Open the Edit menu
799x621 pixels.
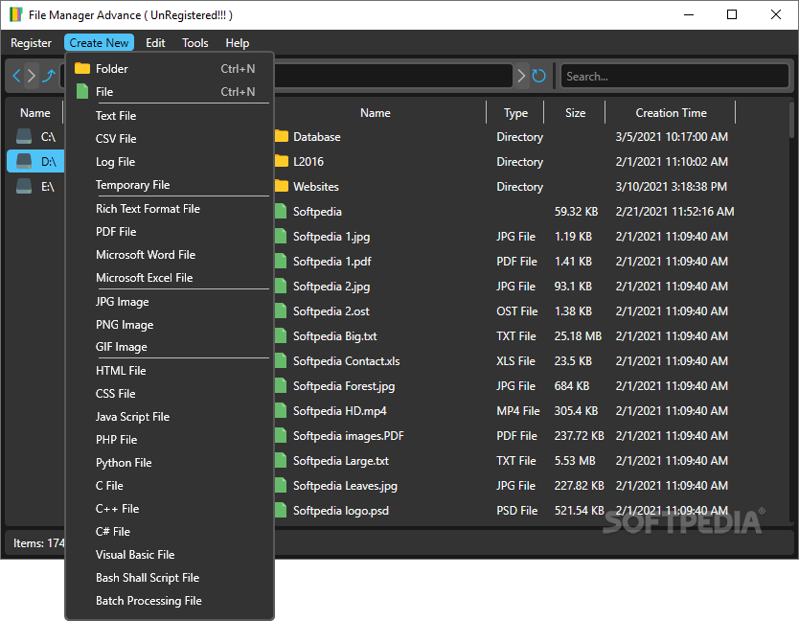click(x=155, y=43)
